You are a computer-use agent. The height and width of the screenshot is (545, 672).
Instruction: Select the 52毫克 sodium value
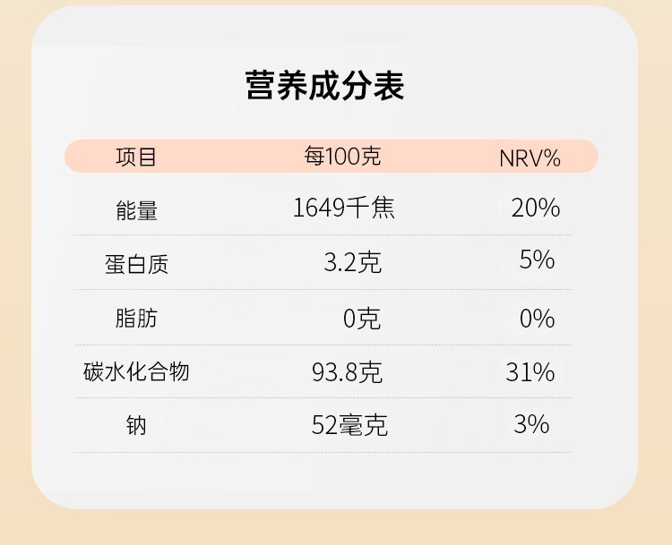pyautogui.click(x=349, y=425)
